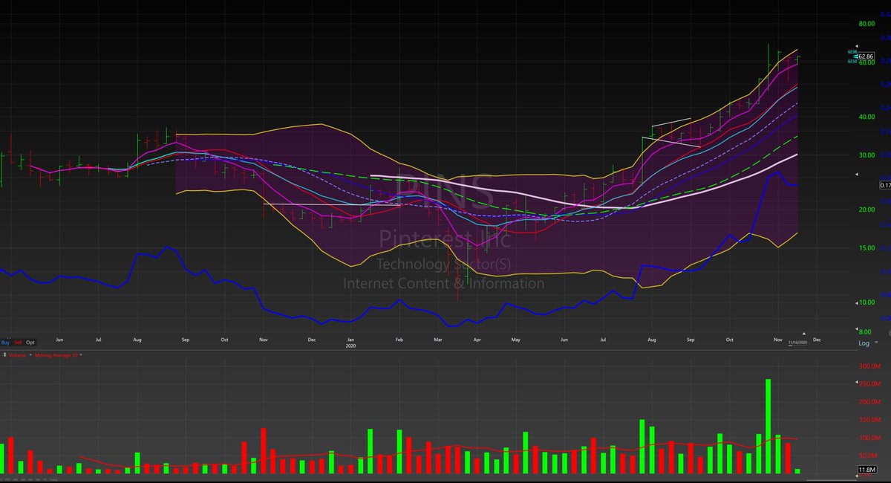Click the move handle icon beside Volume

(x=4, y=354)
